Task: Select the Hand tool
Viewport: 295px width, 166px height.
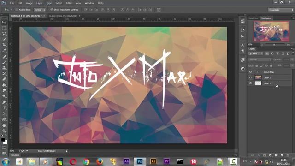Action: (x=4, y=125)
